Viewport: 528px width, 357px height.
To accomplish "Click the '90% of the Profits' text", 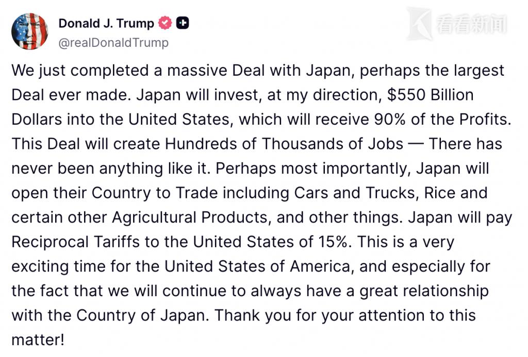I will point(441,120).
